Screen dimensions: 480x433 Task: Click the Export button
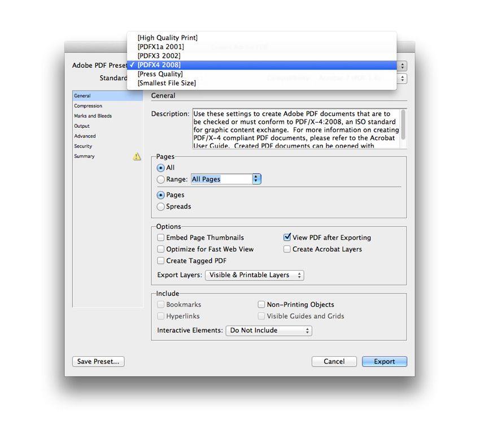pyautogui.click(x=385, y=362)
